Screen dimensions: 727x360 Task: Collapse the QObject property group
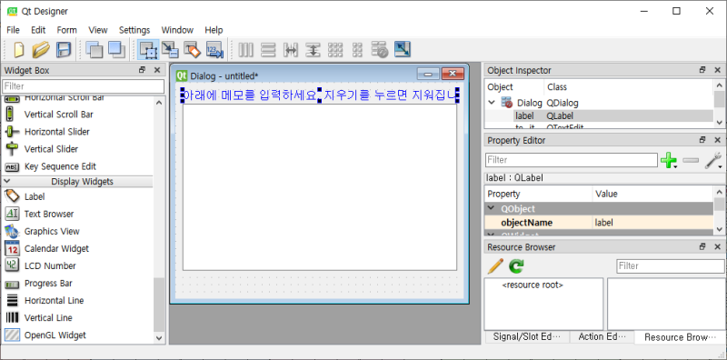[491, 209]
